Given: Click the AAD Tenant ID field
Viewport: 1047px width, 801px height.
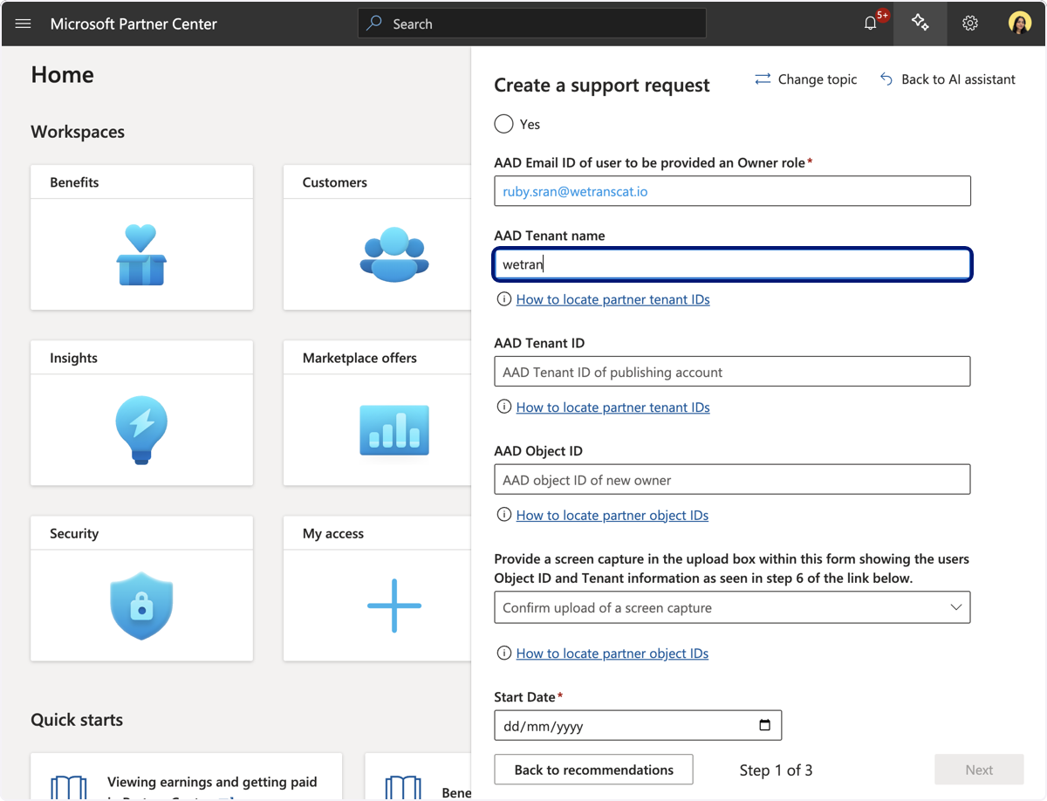Looking at the screenshot, I should click(x=732, y=372).
